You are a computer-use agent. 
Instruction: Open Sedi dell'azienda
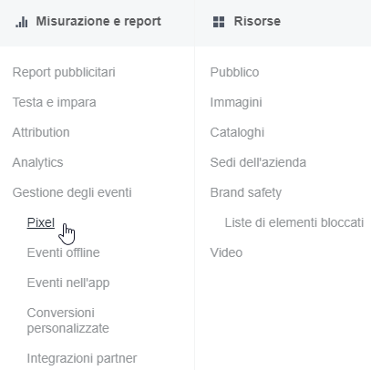tap(258, 162)
